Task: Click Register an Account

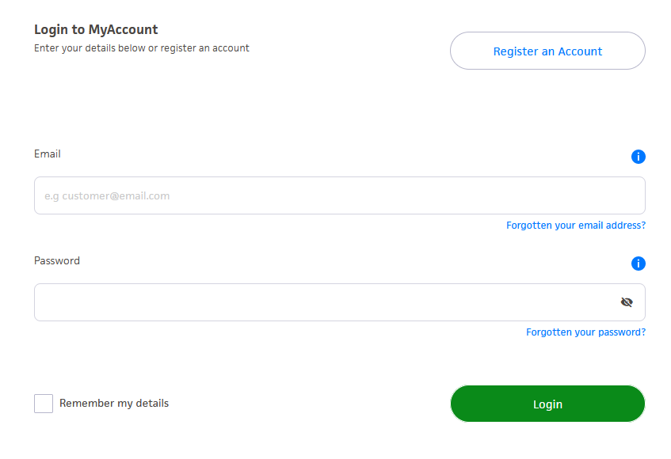Action: (547, 51)
